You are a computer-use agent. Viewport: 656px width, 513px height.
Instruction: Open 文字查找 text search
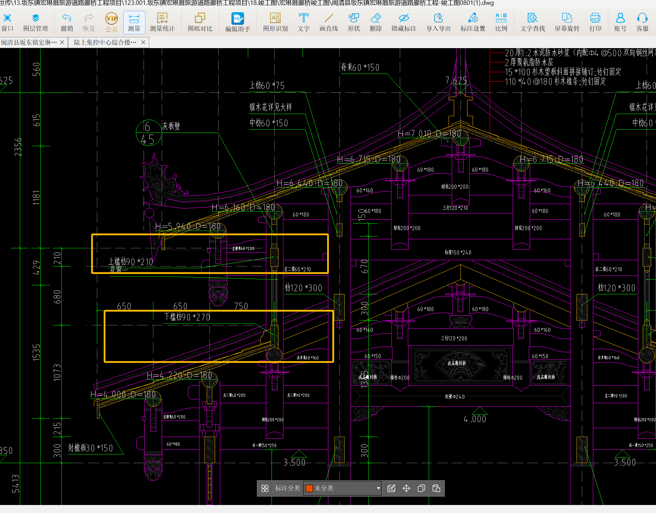(533, 22)
